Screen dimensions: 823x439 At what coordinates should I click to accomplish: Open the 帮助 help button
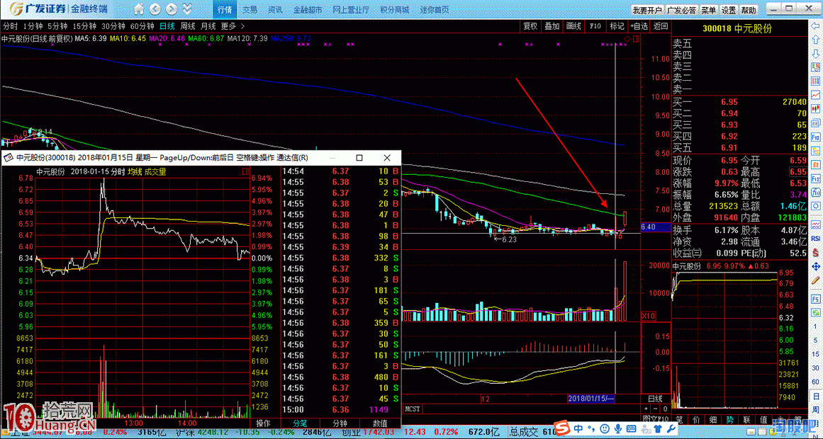(x=749, y=10)
